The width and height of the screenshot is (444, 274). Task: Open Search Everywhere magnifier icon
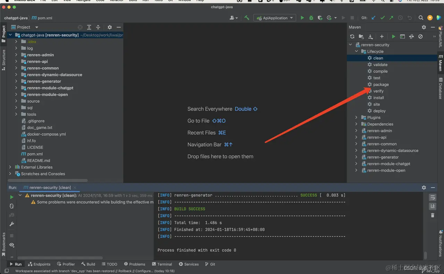[x=421, y=18]
